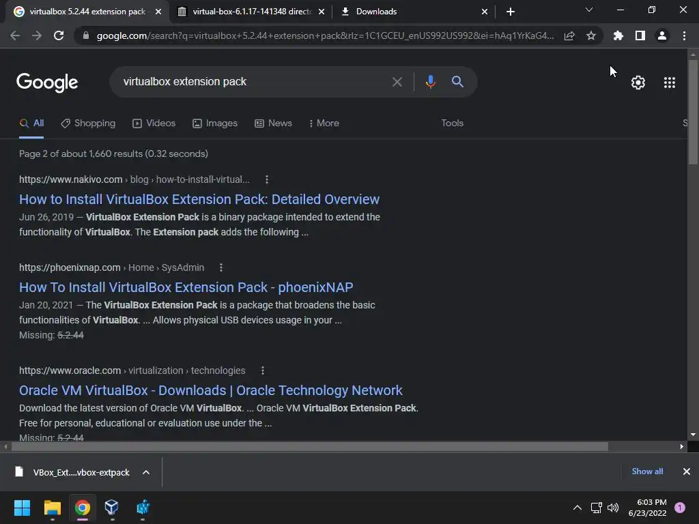Open the Google apps grid
The height and width of the screenshot is (524, 699).
coord(670,83)
